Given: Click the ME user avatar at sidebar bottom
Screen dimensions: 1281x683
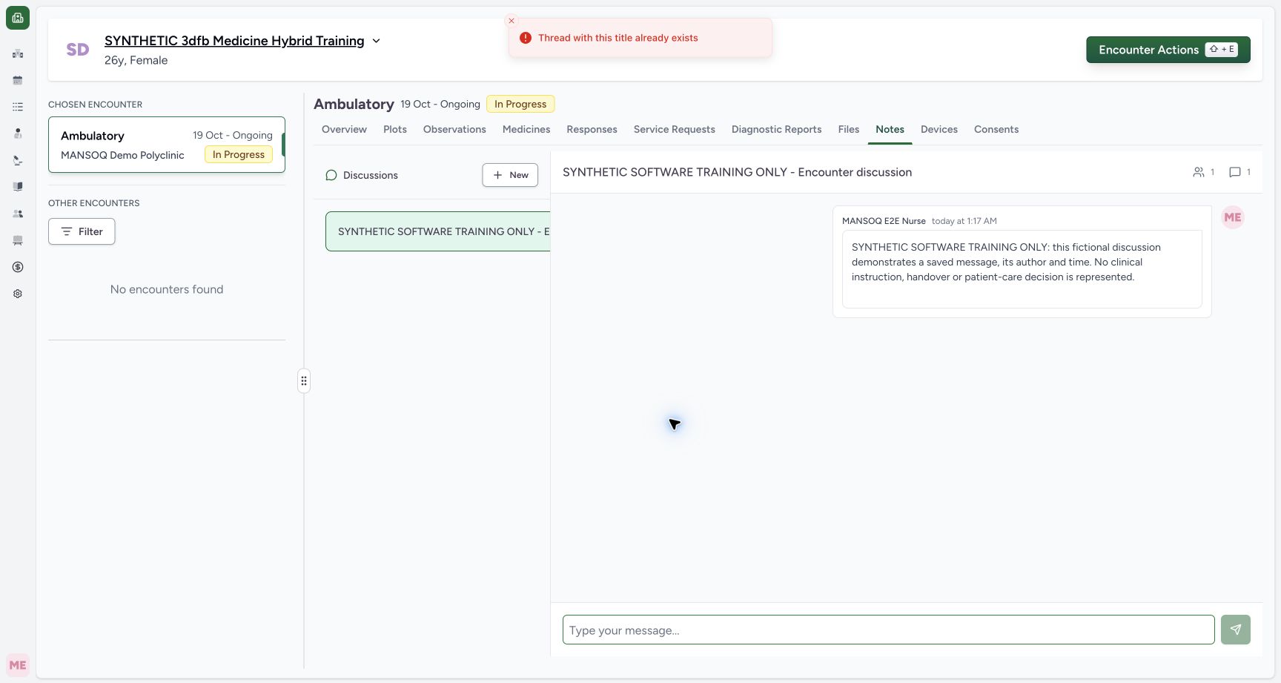Looking at the screenshot, I should point(18,665).
